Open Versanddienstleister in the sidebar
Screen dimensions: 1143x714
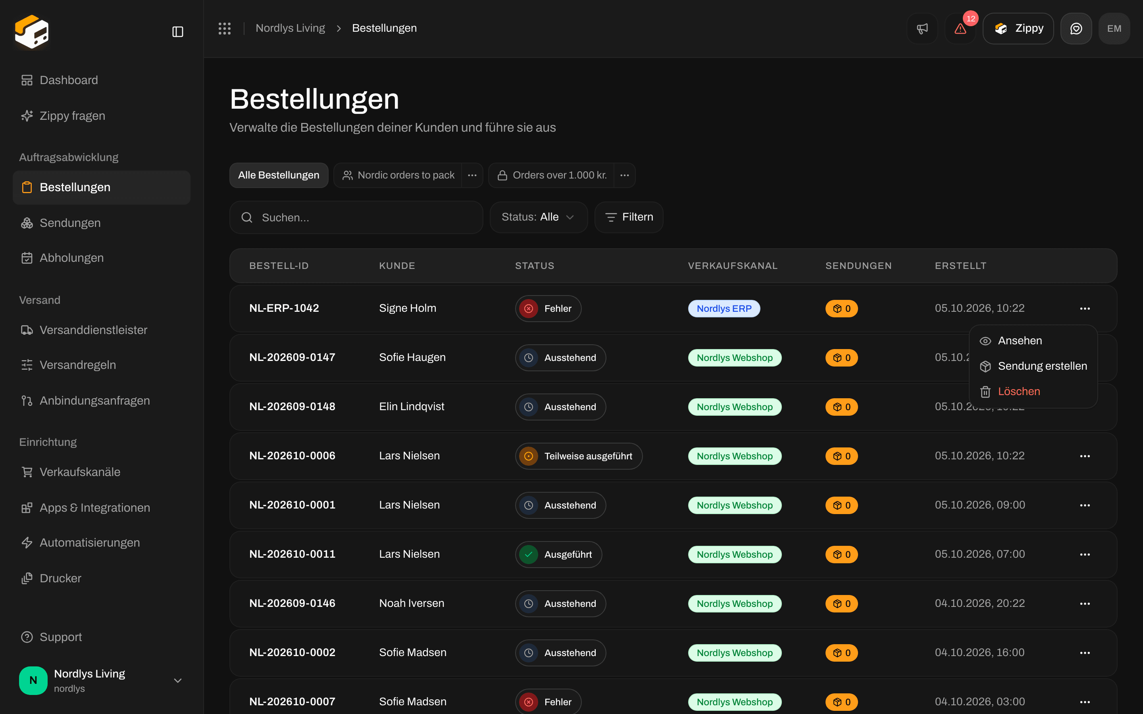tap(101, 330)
